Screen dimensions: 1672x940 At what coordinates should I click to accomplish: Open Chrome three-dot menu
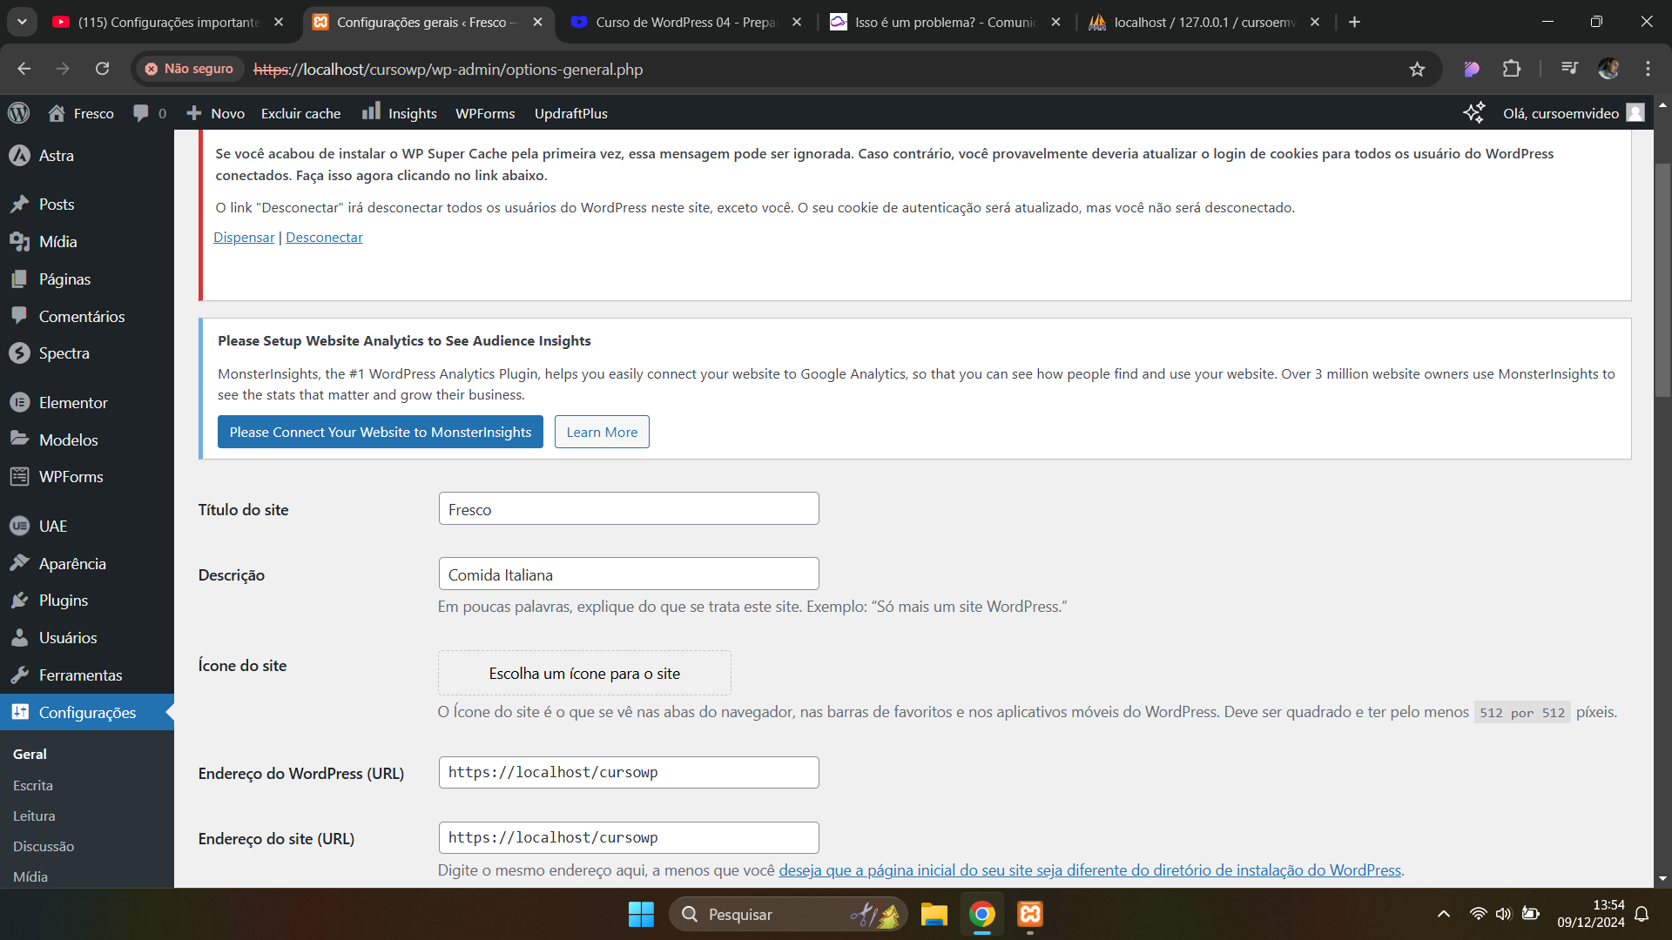(x=1648, y=70)
